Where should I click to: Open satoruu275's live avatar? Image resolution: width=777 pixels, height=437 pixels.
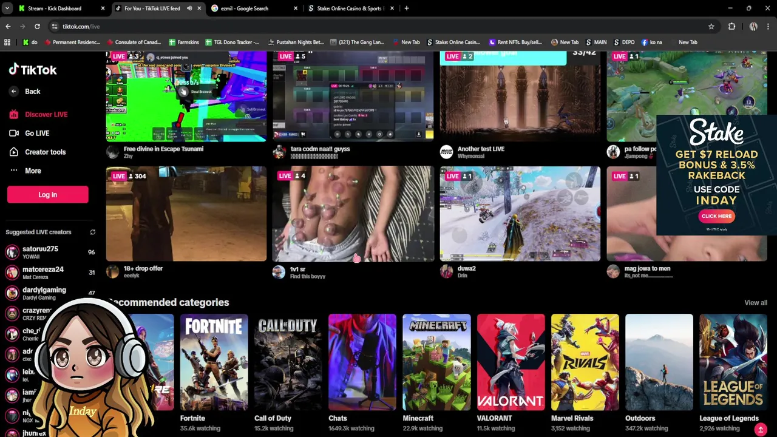pyautogui.click(x=12, y=252)
